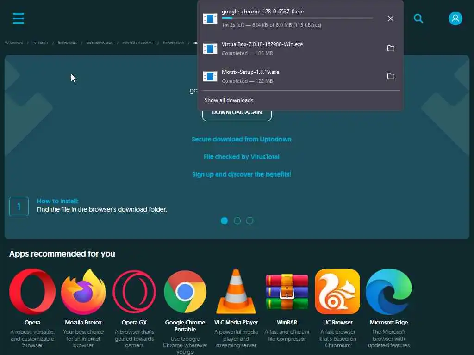
Task: Open the WinRAR app icon
Action: [x=287, y=292]
